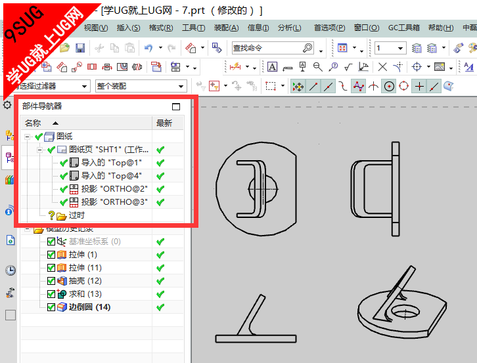Viewport: 477px width, 363px height.
Task: Open the 视图(V) menu
Action: 96,28
